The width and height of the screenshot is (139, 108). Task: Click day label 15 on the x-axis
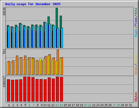point(65,105)
